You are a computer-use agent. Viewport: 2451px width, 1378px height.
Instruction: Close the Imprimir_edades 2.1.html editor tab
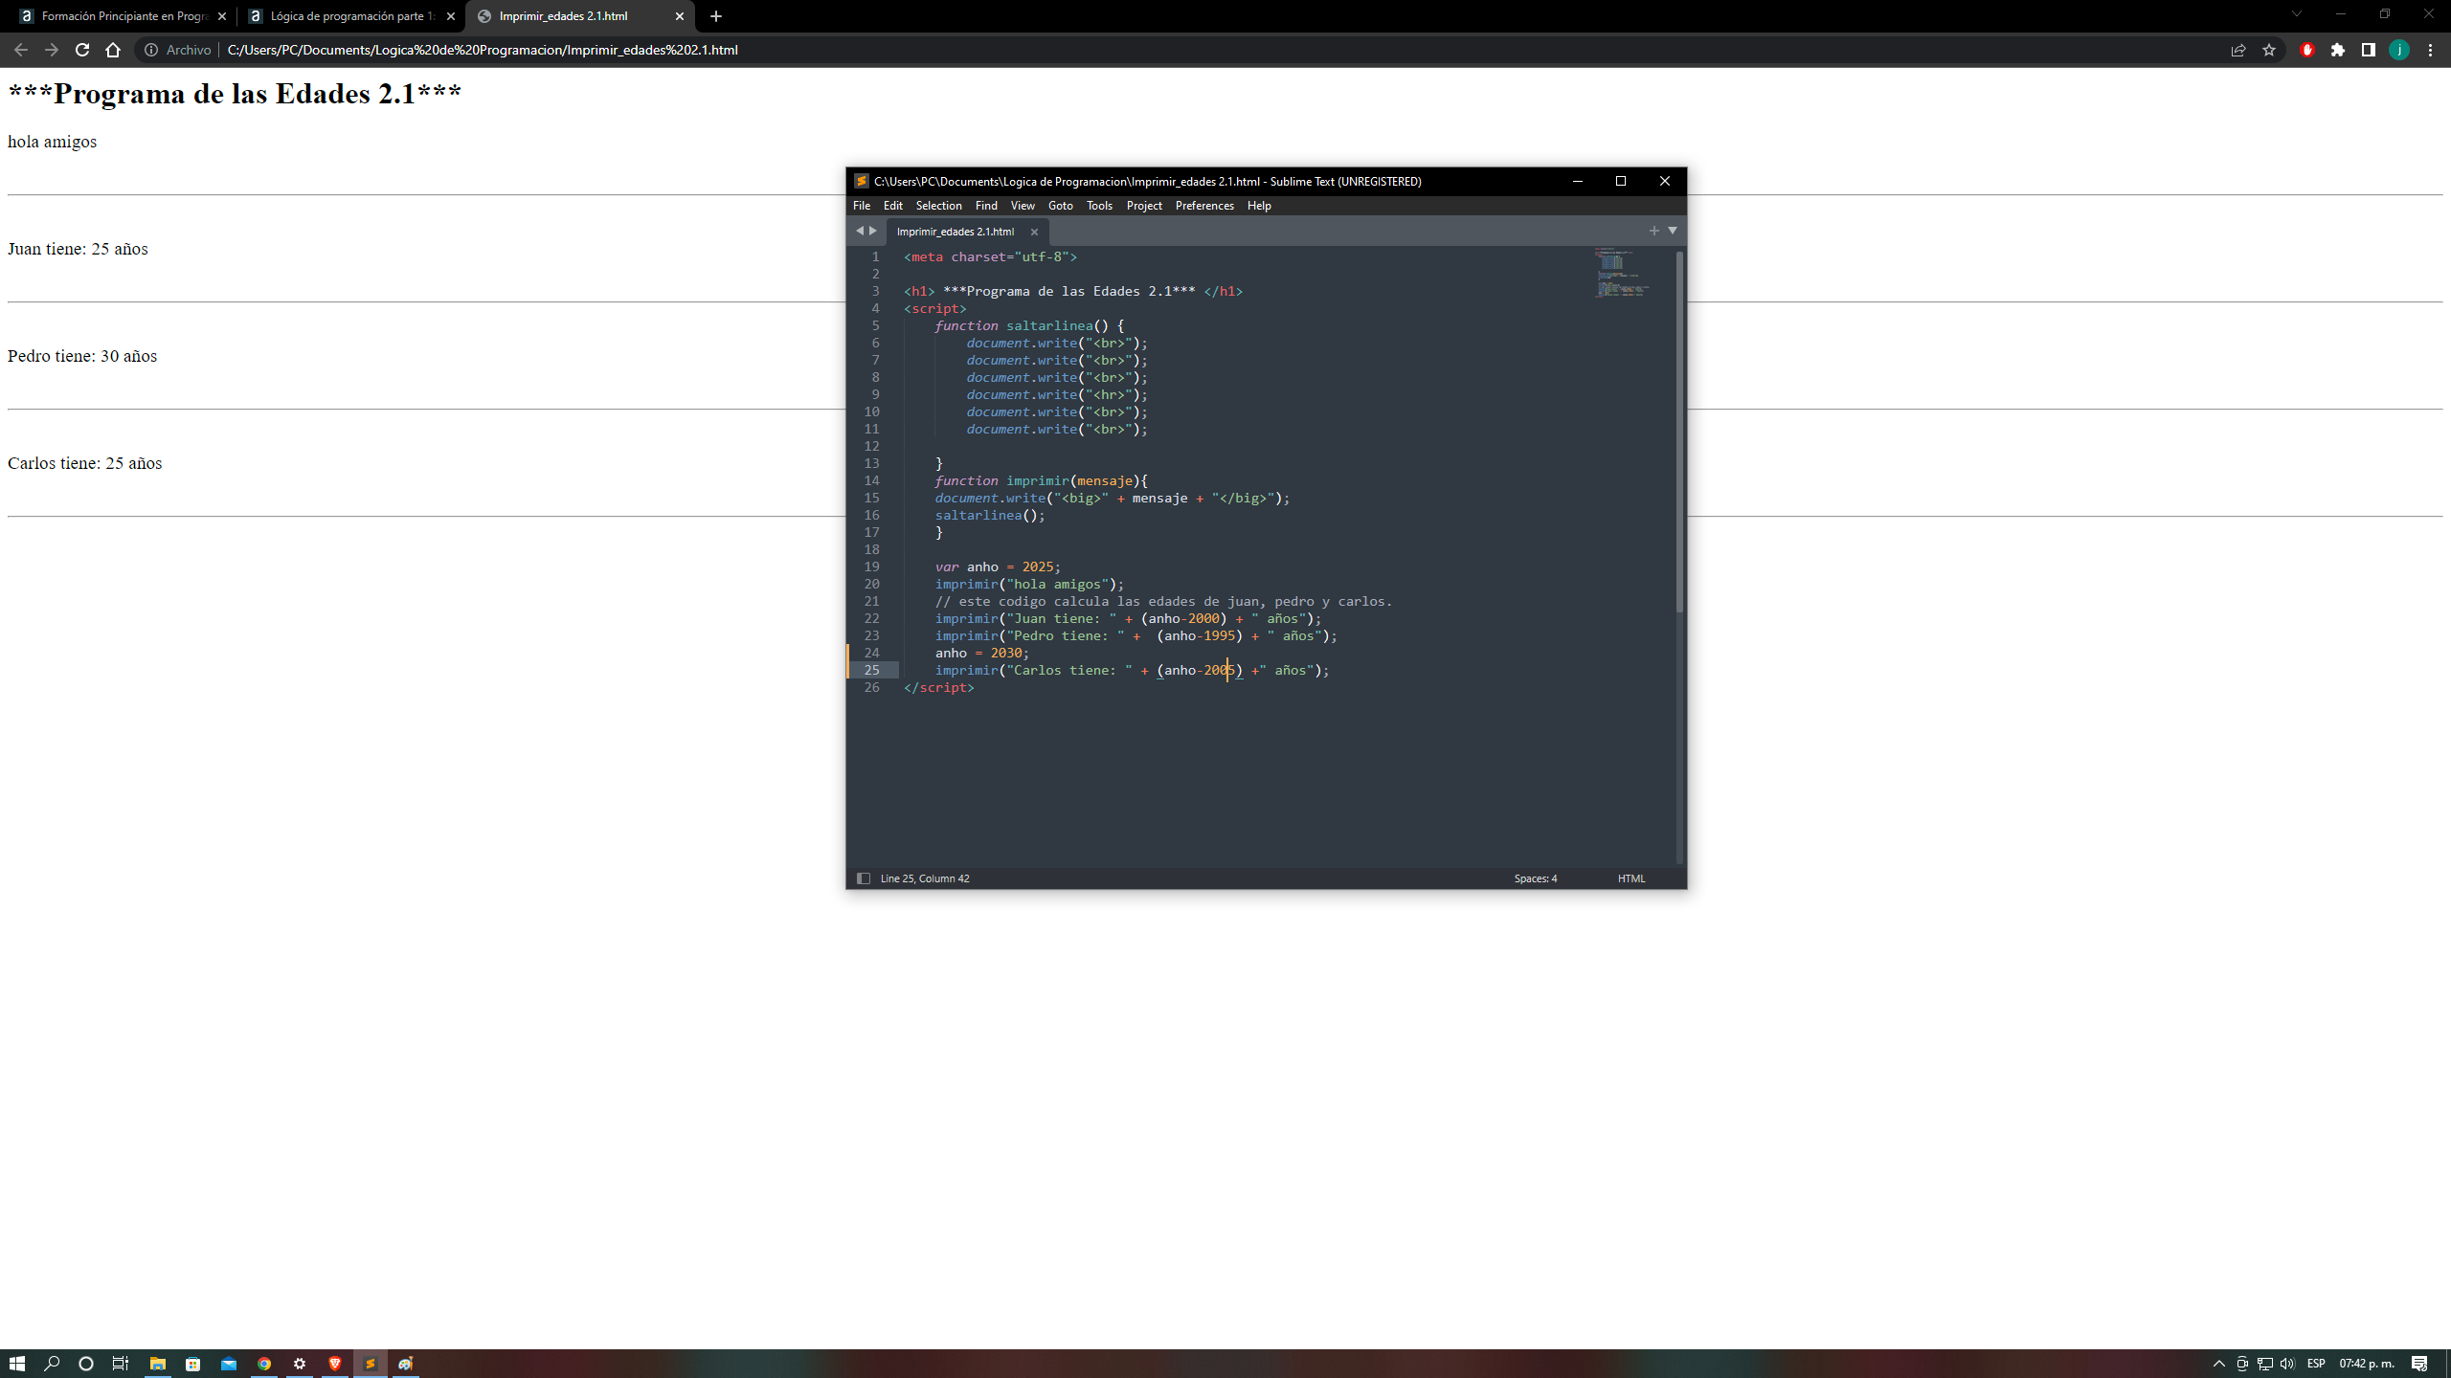tap(1034, 232)
